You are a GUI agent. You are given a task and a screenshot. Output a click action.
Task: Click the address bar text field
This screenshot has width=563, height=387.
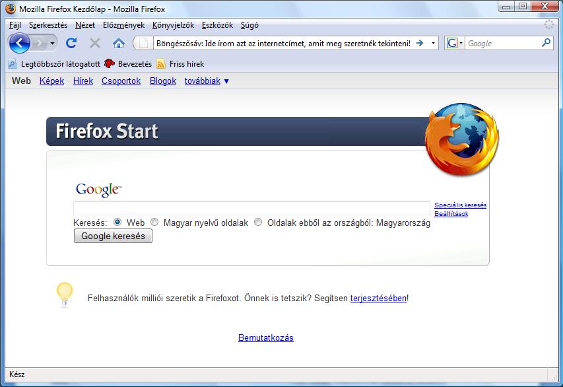coord(283,44)
